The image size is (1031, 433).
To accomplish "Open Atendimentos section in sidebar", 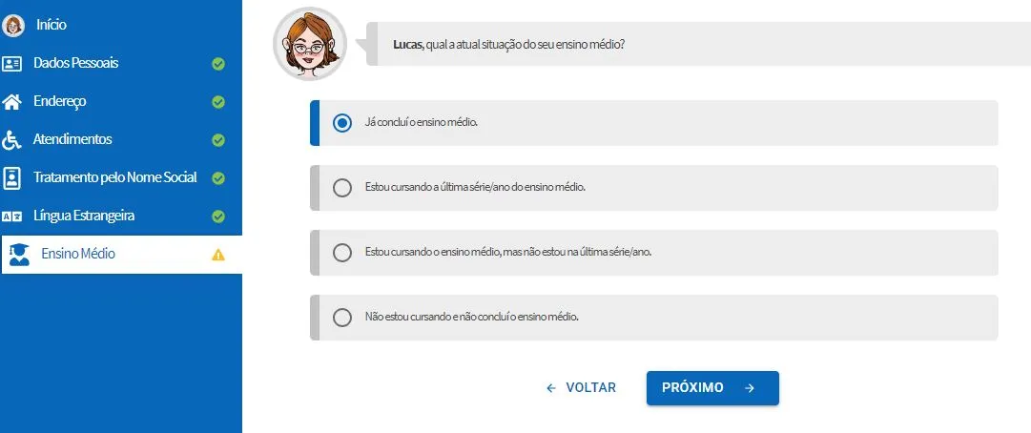I will 121,140.
